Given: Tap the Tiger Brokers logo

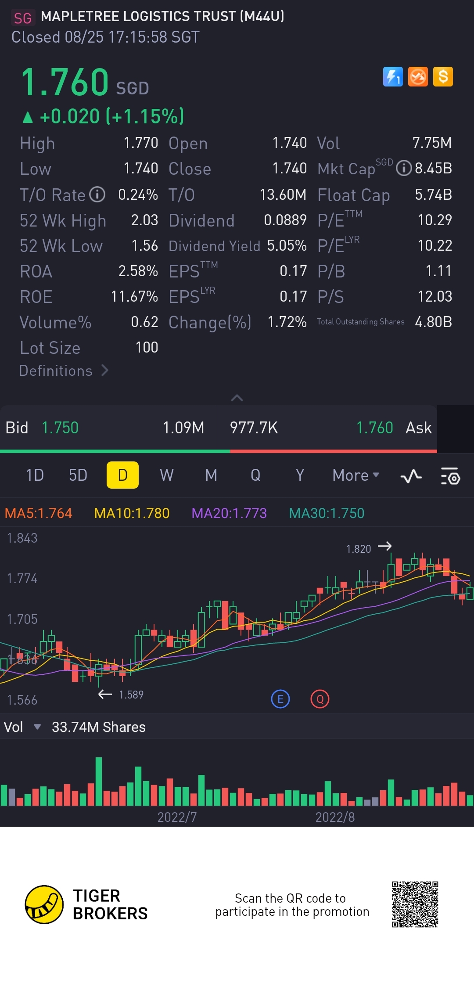Looking at the screenshot, I should (86, 904).
